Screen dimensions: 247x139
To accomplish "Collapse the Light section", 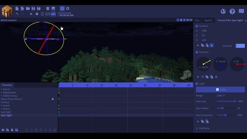I will 197,84.
